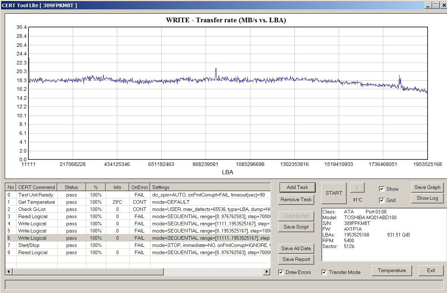
Task: Click the START button
Action: point(334,193)
